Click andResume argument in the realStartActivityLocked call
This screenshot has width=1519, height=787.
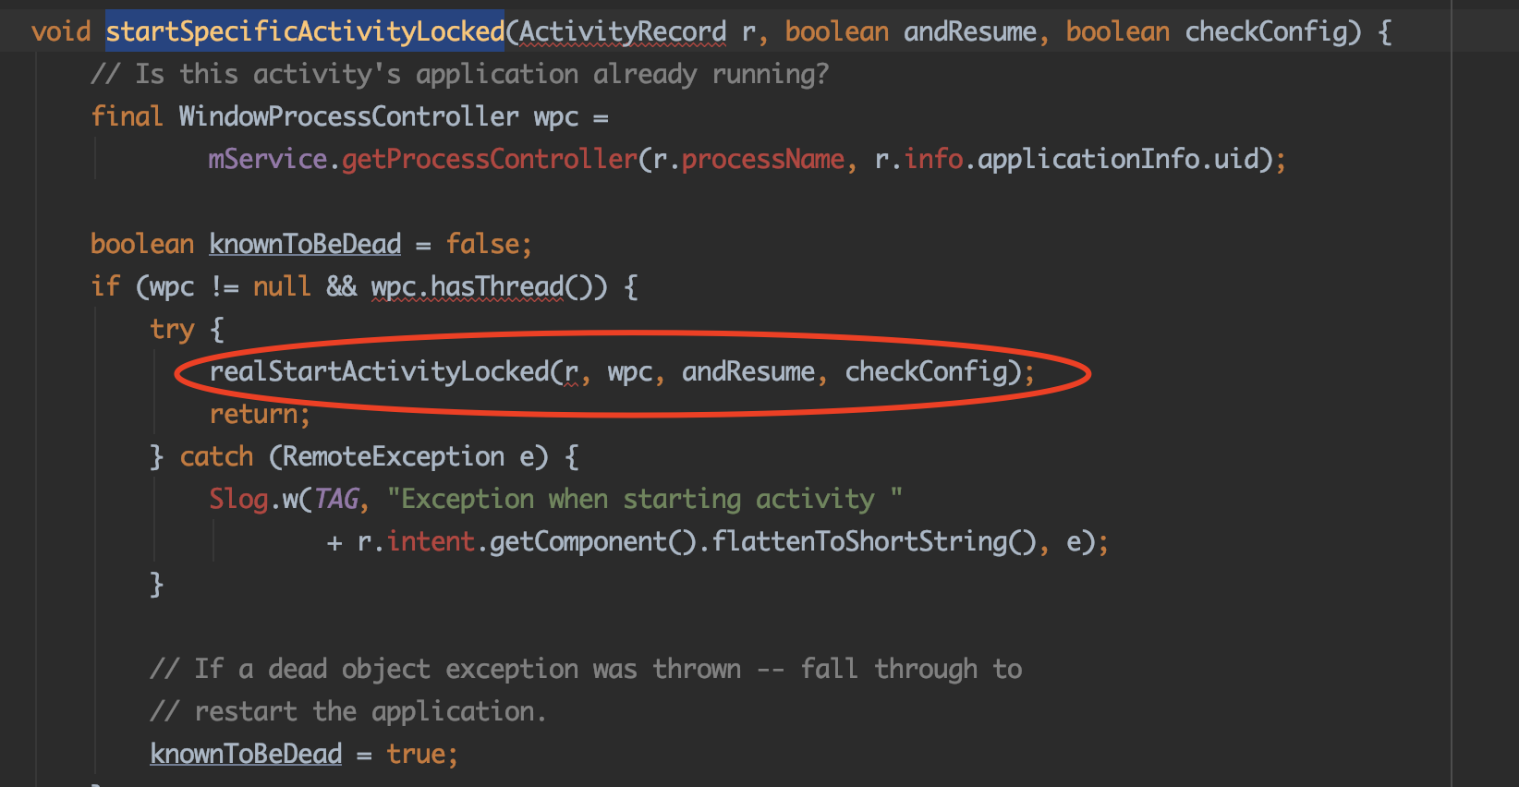[748, 371]
